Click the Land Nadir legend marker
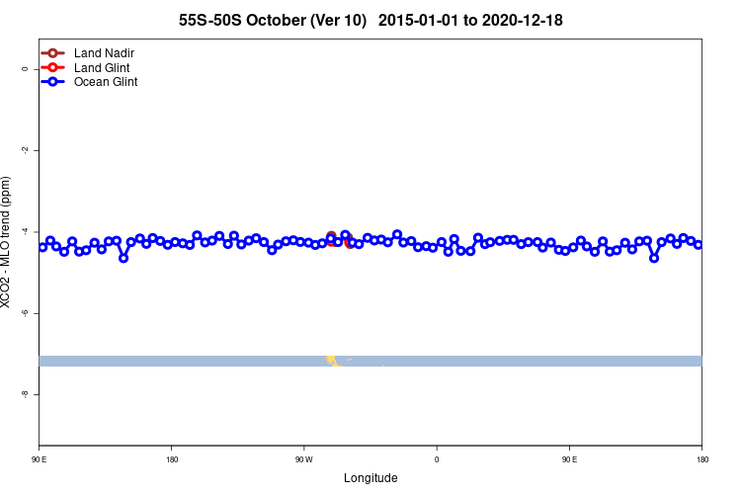Viewport: 741px width, 494px height. pos(52,53)
